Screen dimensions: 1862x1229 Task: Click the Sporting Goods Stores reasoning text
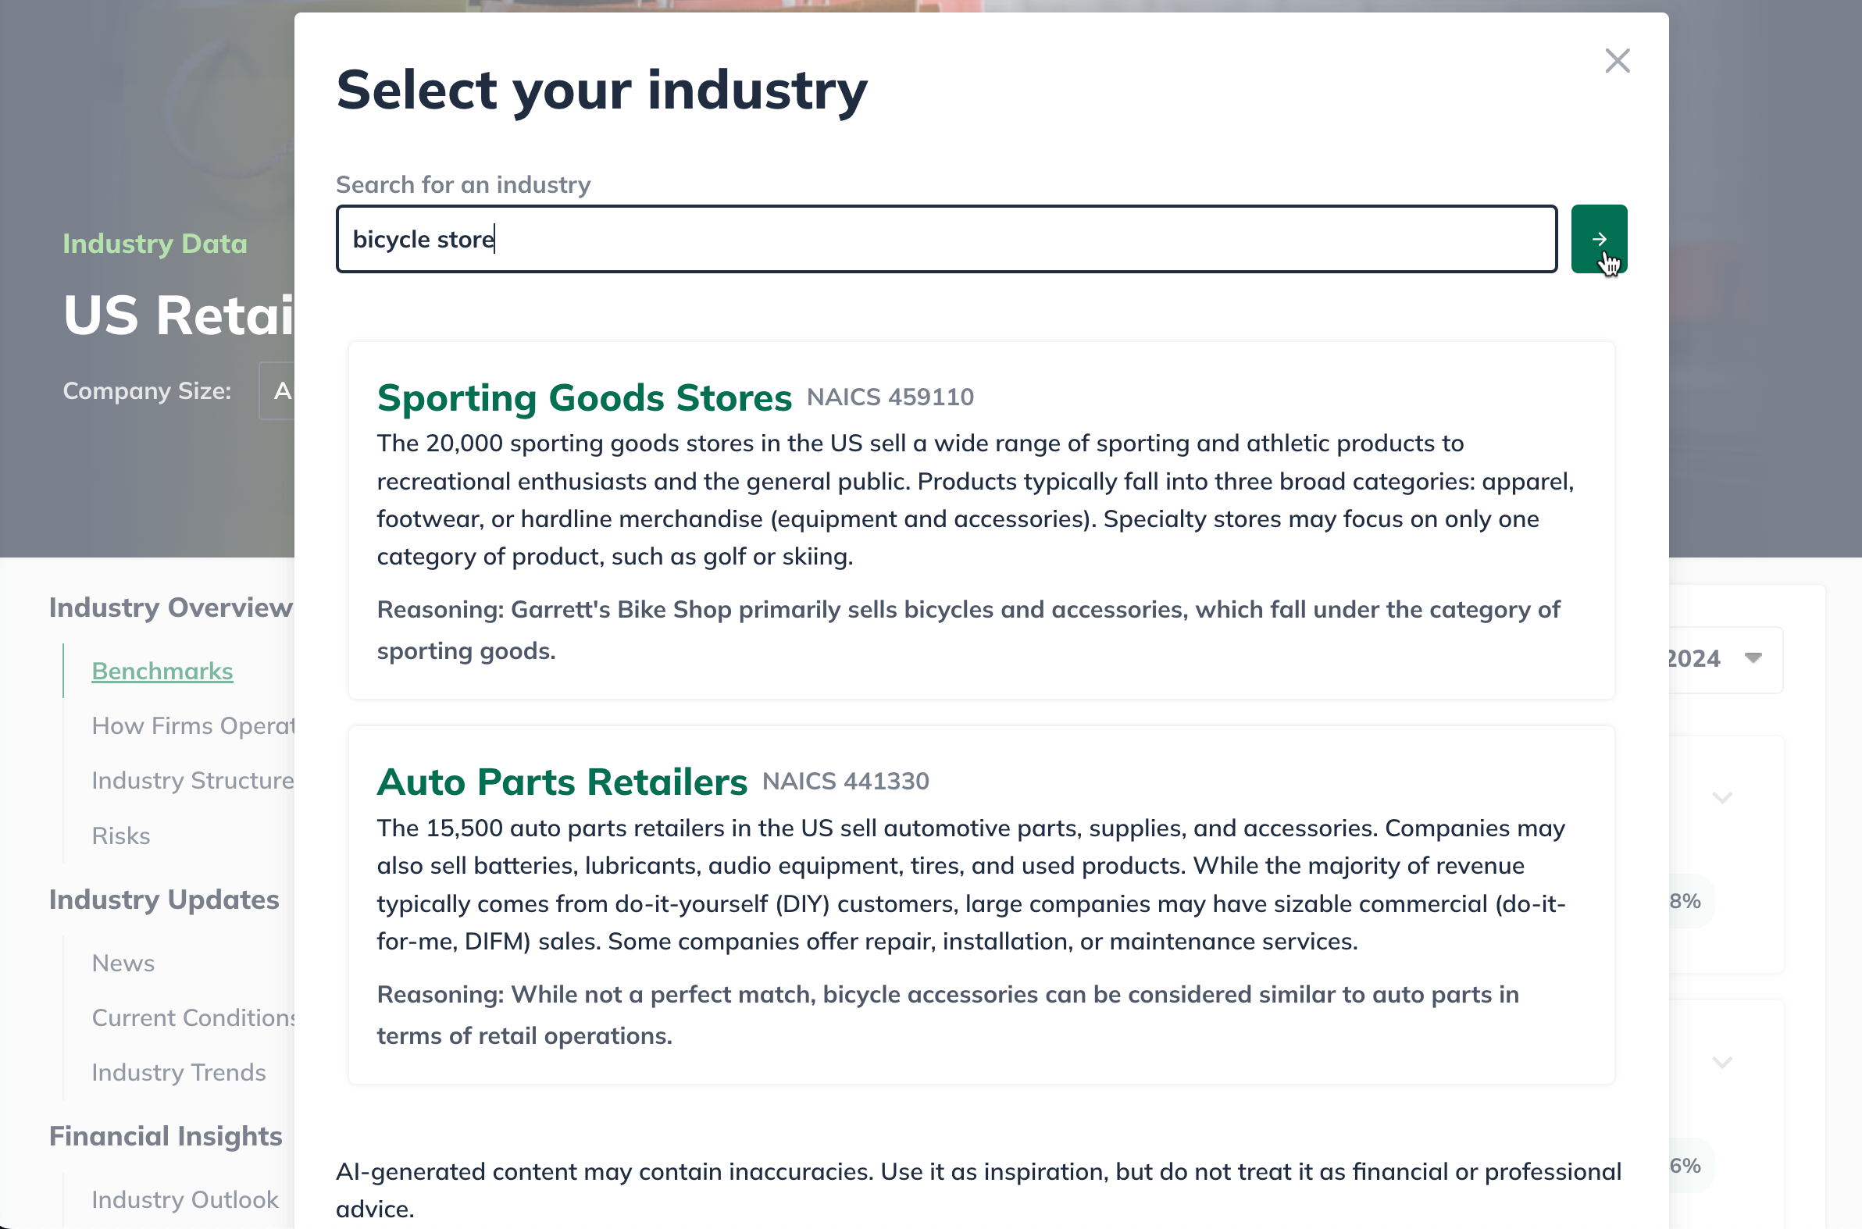(968, 630)
